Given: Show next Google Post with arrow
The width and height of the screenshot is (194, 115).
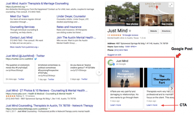Looking at the screenshot, I should (x=172, y=88).
